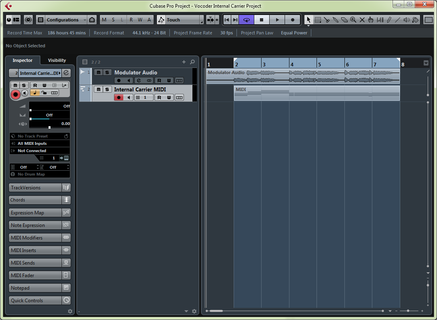Disable record on Internal Carrier MIDI track
Image resolution: width=437 pixels, height=320 pixels.
click(119, 97)
